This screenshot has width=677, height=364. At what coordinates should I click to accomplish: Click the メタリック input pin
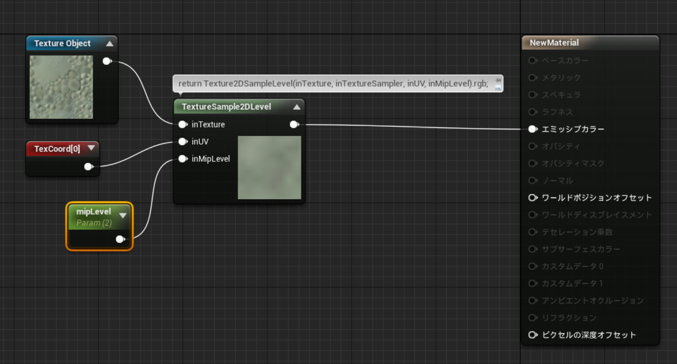[532, 77]
